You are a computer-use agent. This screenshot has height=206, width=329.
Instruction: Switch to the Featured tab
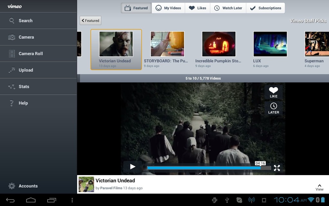point(136,8)
